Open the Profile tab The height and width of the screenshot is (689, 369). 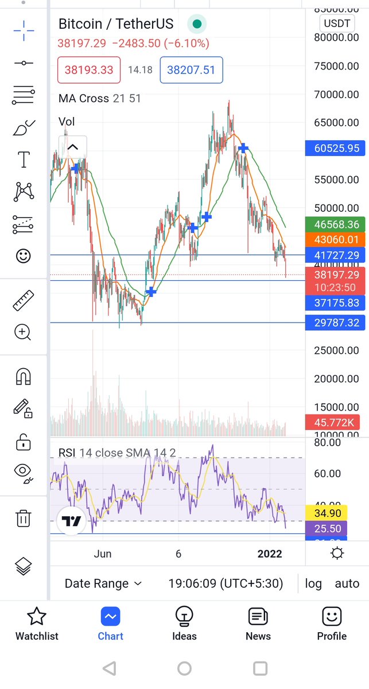point(332,624)
